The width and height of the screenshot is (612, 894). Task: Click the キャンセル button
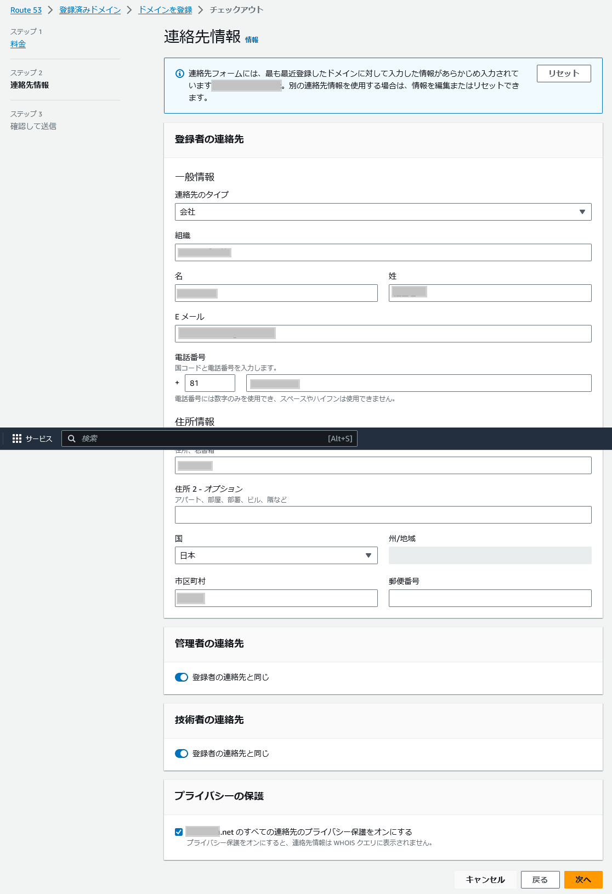(485, 880)
